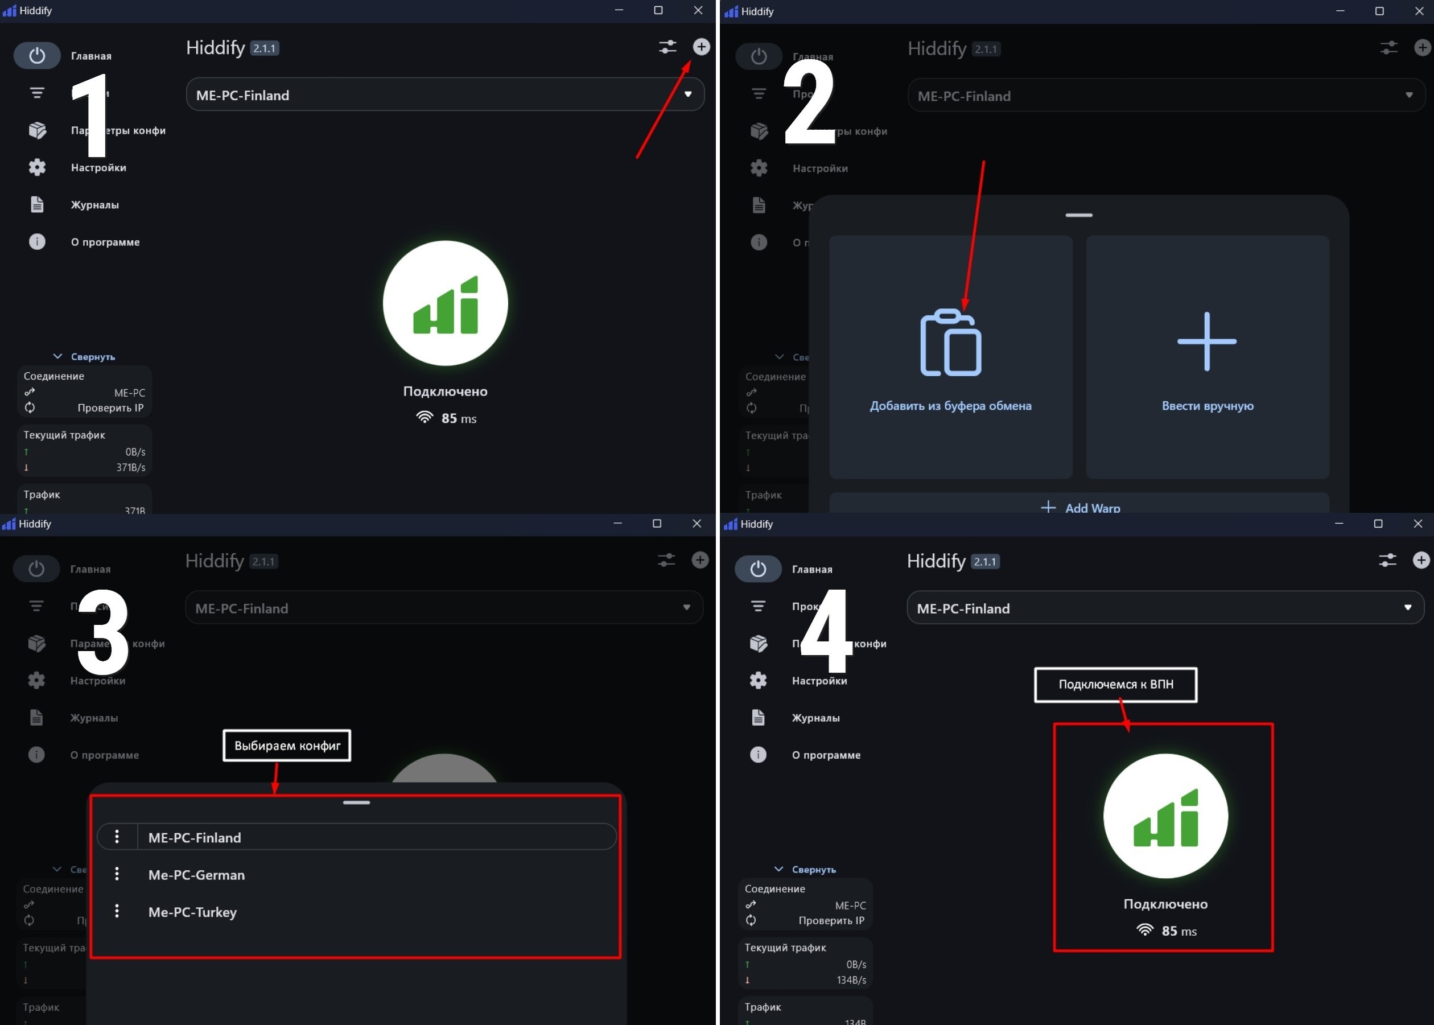This screenshot has width=1434, height=1025.
Task: Click the Add Warp button
Action: (x=1080, y=507)
